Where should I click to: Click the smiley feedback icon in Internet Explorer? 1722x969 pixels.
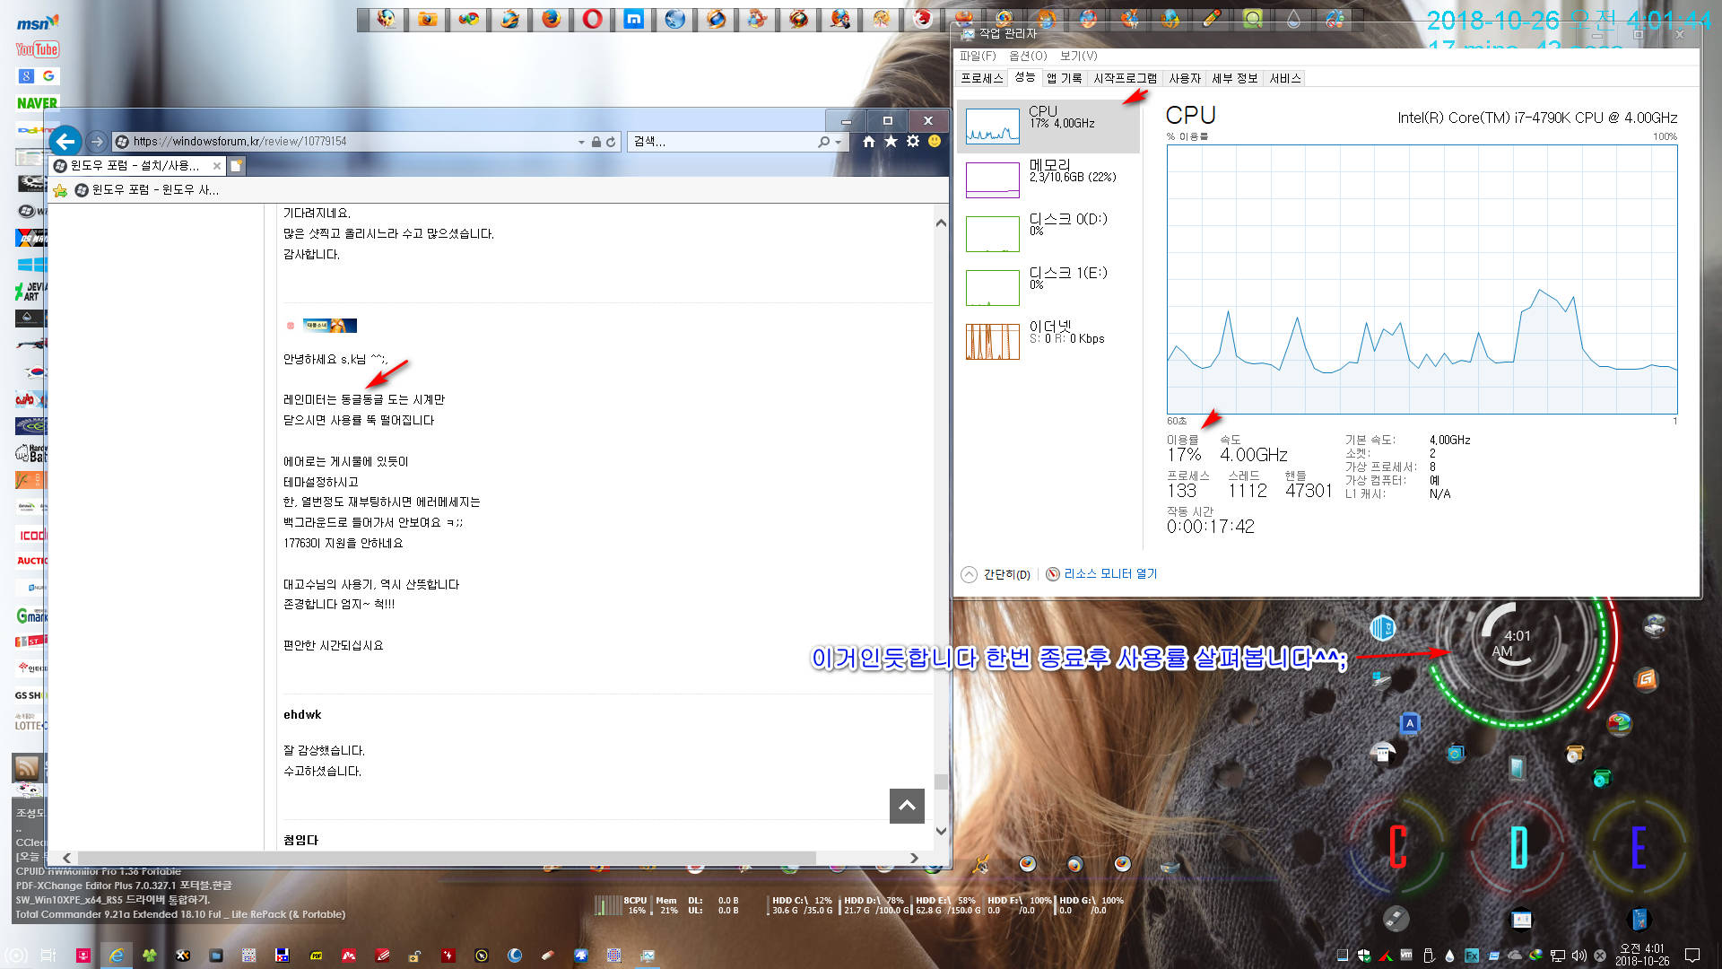tap(935, 142)
